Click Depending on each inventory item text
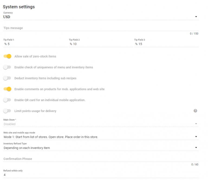This screenshot has height=180, width=208. 27,148
